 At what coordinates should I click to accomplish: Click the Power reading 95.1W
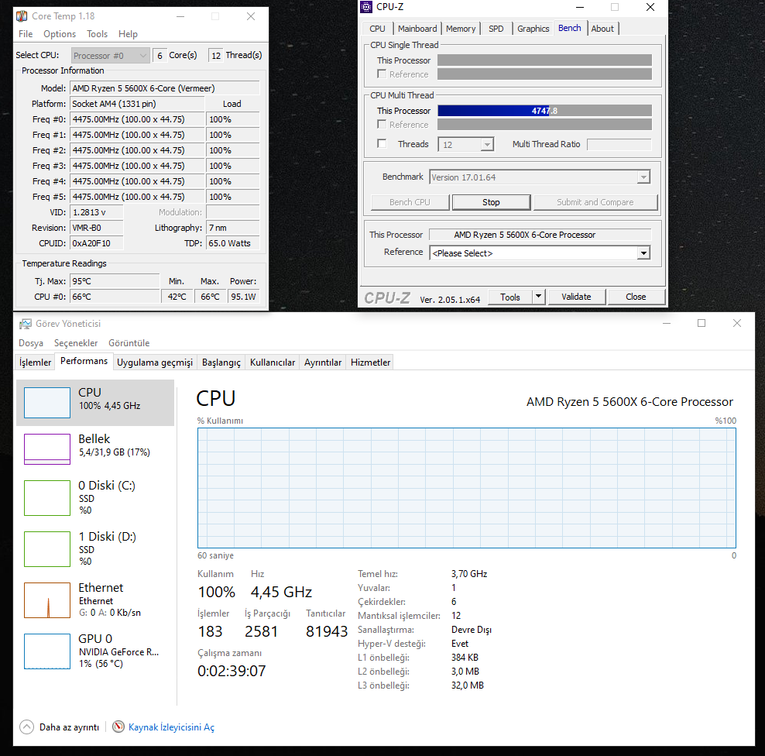[x=243, y=296]
